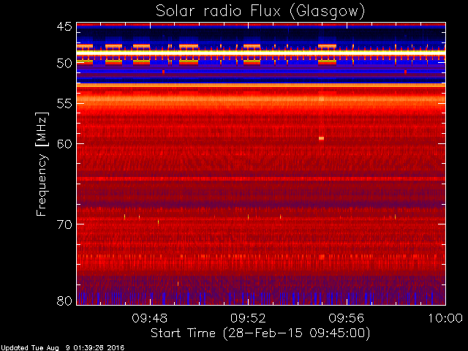Click the 70 frequency tick label

tap(64, 224)
